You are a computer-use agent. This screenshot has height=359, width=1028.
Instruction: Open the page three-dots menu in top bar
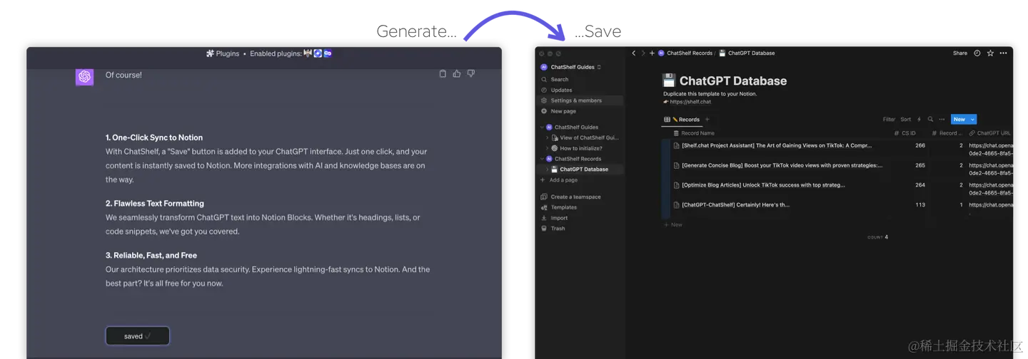(x=1003, y=53)
